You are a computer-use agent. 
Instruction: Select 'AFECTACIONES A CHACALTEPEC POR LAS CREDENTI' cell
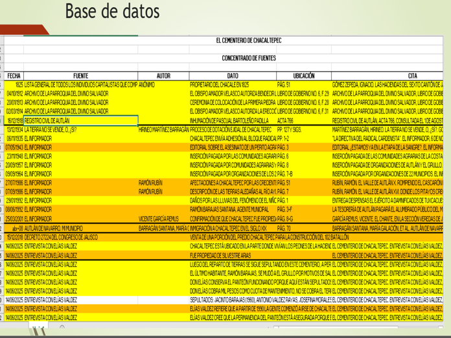click(x=233, y=183)
